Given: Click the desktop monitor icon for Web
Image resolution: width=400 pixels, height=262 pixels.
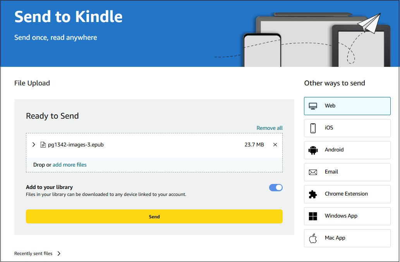Looking at the screenshot, I should (313, 106).
